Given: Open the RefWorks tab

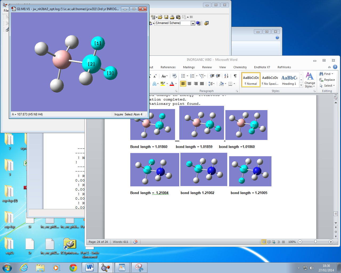Looking at the screenshot, I should [284, 67].
